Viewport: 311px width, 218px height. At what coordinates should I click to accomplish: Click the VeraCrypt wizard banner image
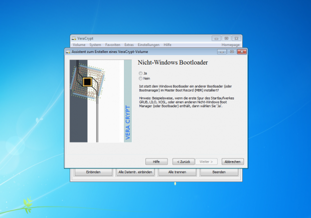click(101, 101)
